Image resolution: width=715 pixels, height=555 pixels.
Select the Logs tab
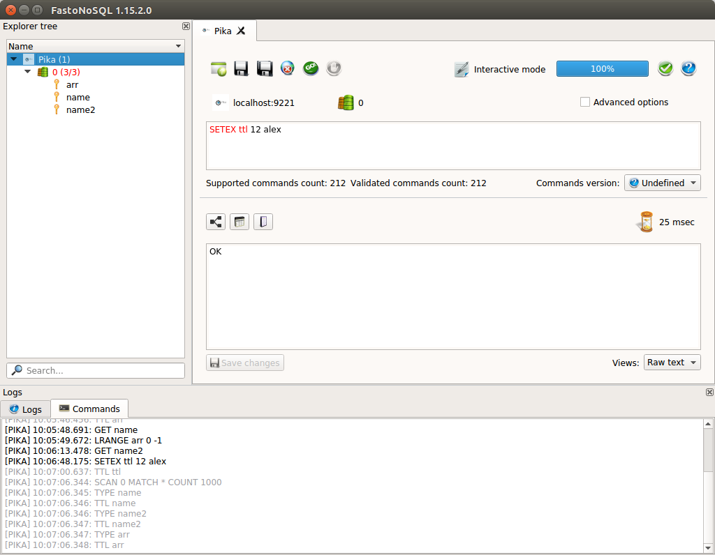pos(25,409)
